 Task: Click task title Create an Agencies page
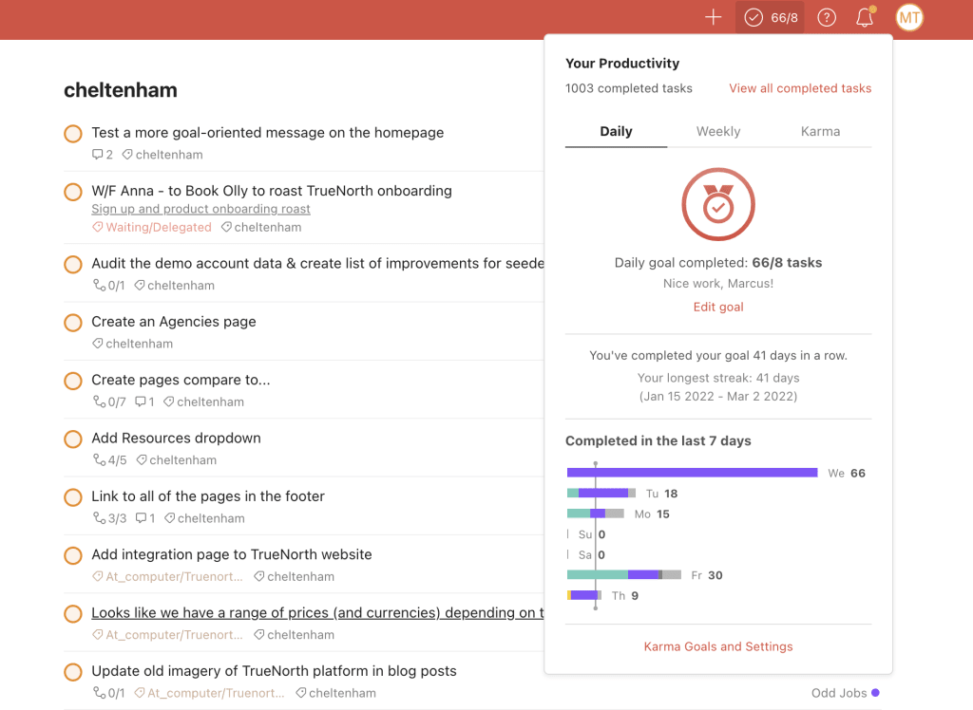click(x=174, y=322)
